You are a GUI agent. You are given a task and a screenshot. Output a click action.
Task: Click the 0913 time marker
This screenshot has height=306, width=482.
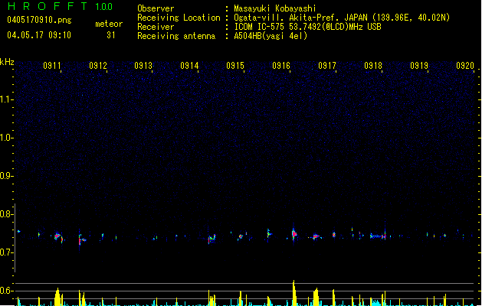click(x=143, y=66)
